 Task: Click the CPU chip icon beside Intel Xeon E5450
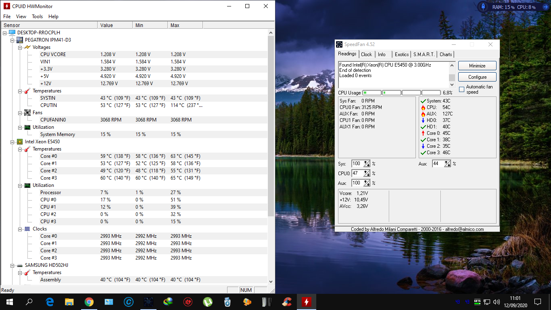(19, 142)
